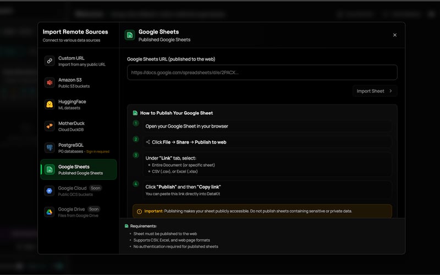
Task: Select PostgreSQL PG databases source
Action: (79, 147)
